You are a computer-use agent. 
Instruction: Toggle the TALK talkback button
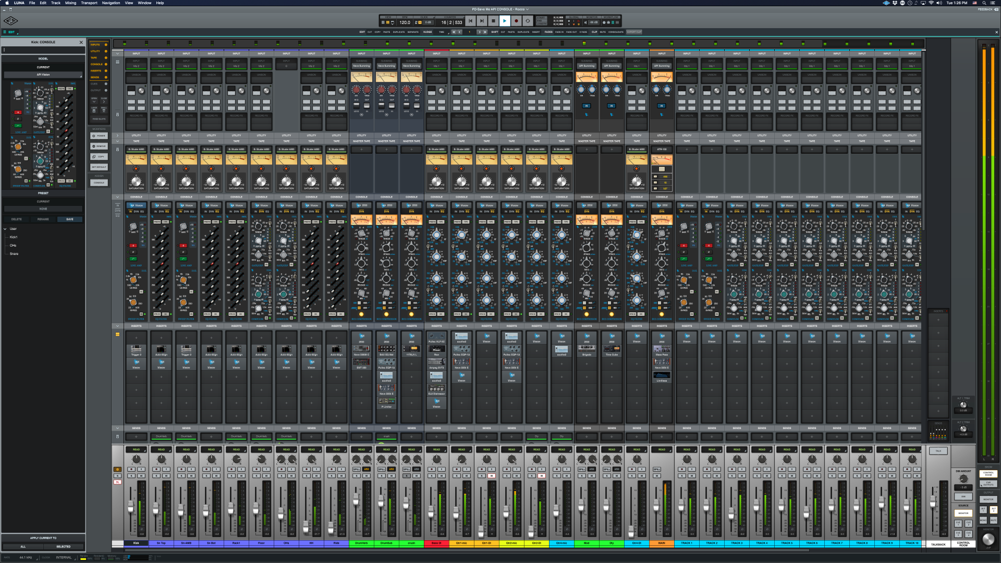938,450
